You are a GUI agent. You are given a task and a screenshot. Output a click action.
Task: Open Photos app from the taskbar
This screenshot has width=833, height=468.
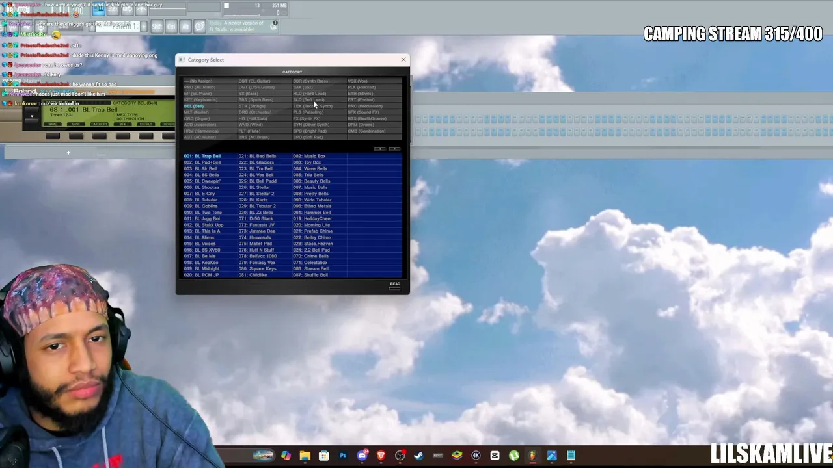(x=552, y=456)
